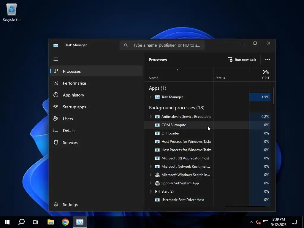The width and height of the screenshot is (304, 228).
Task: Open File Explorer from the taskbar
Action: coord(50,222)
